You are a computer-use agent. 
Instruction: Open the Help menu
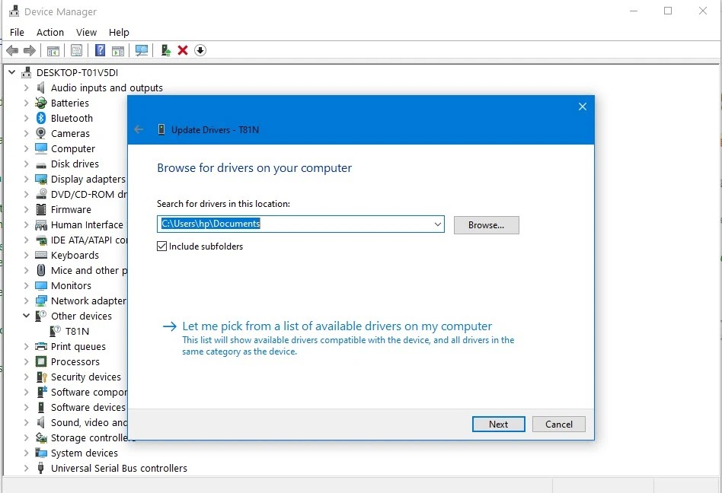point(119,32)
